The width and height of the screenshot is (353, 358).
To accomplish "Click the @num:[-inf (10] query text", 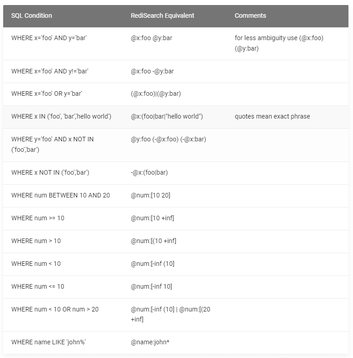I will (152, 264).
